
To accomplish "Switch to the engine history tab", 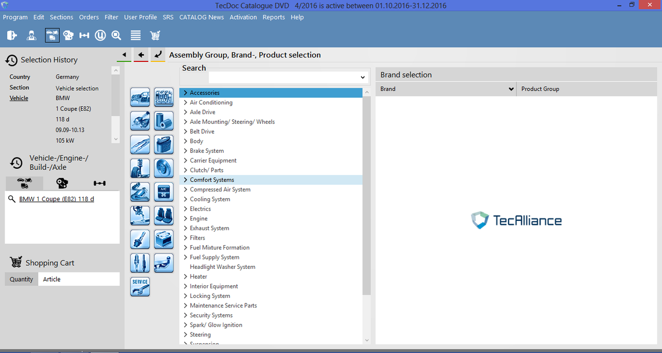I will pos(62,183).
